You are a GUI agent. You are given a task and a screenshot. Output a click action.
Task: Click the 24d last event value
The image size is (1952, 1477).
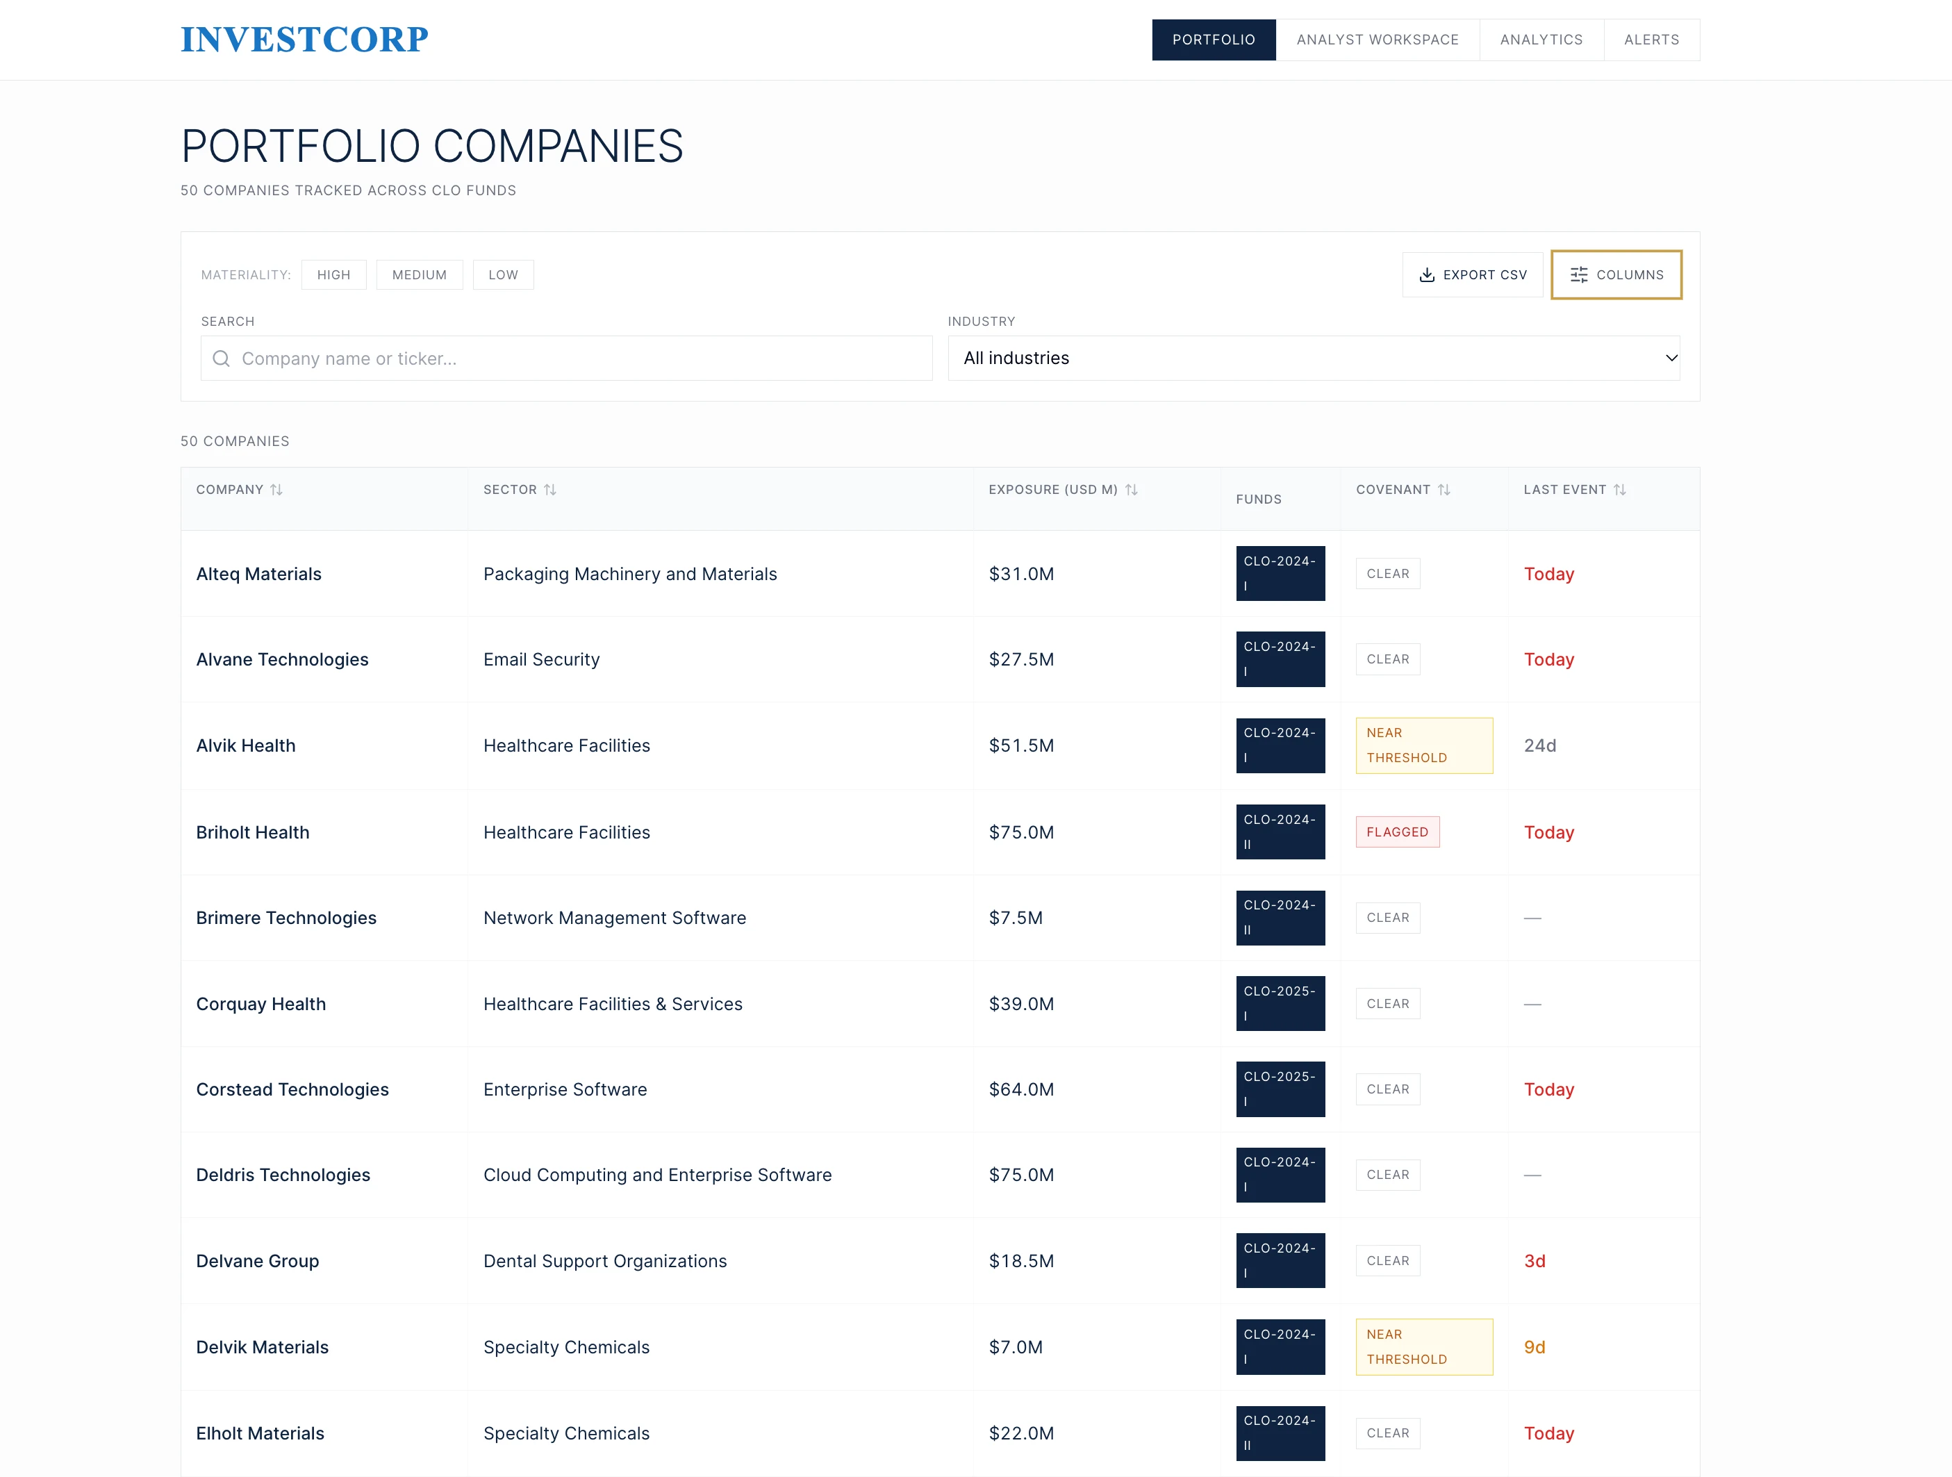click(x=1540, y=745)
